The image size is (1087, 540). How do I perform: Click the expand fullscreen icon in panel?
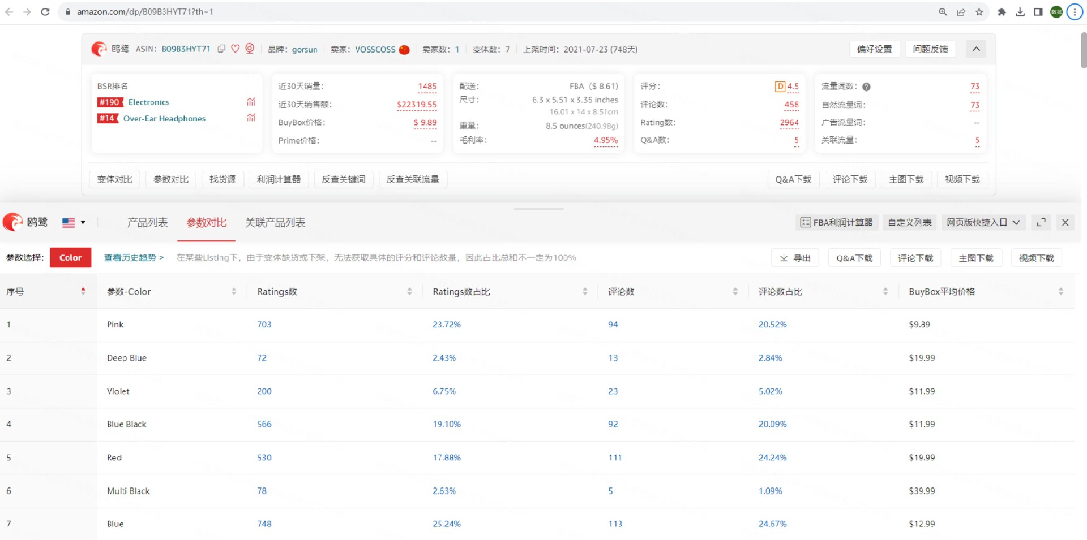coord(1041,222)
